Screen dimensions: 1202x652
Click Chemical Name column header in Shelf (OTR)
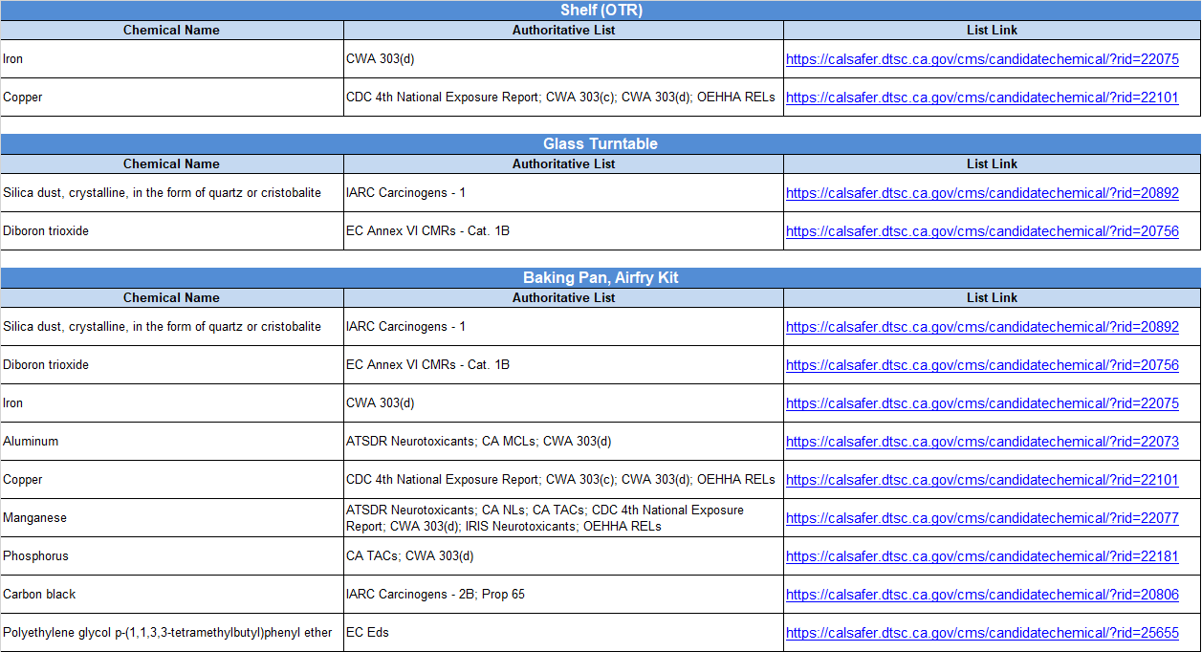point(172,30)
